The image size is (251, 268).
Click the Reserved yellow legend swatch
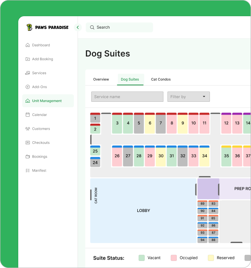[211, 258]
